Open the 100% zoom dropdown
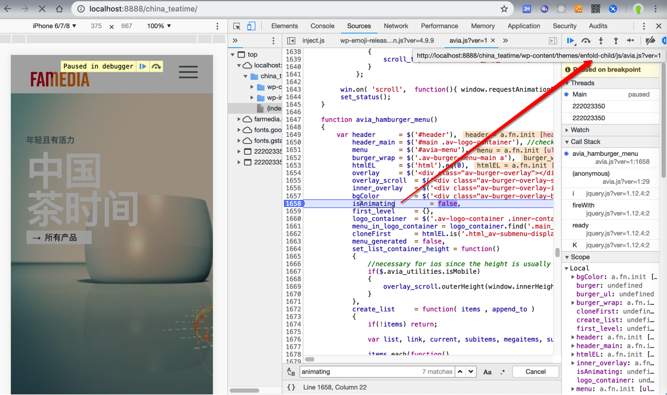 coord(159,26)
